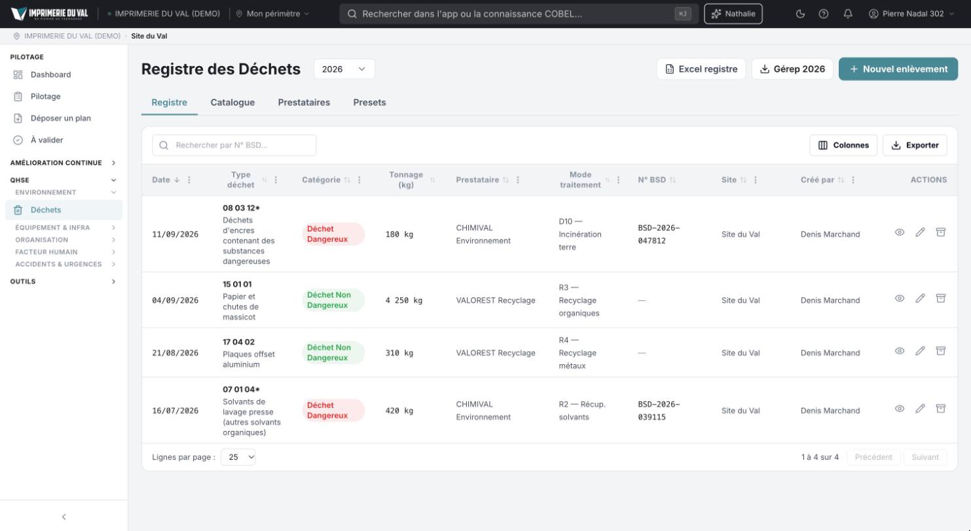971x531 pixels.
Task: Download Excel registre
Action: pos(701,69)
